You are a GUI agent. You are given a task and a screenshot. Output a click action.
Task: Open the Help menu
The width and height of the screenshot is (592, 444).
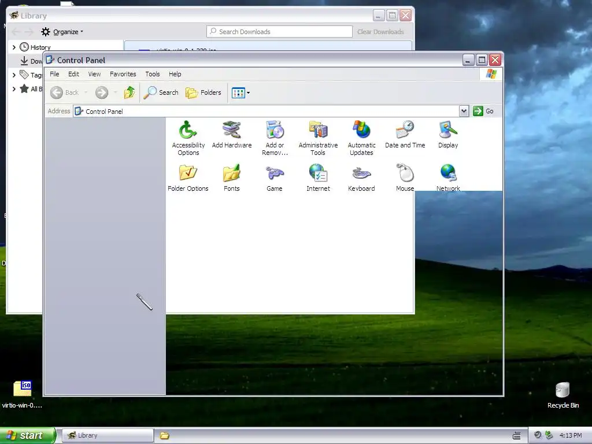pyautogui.click(x=175, y=74)
